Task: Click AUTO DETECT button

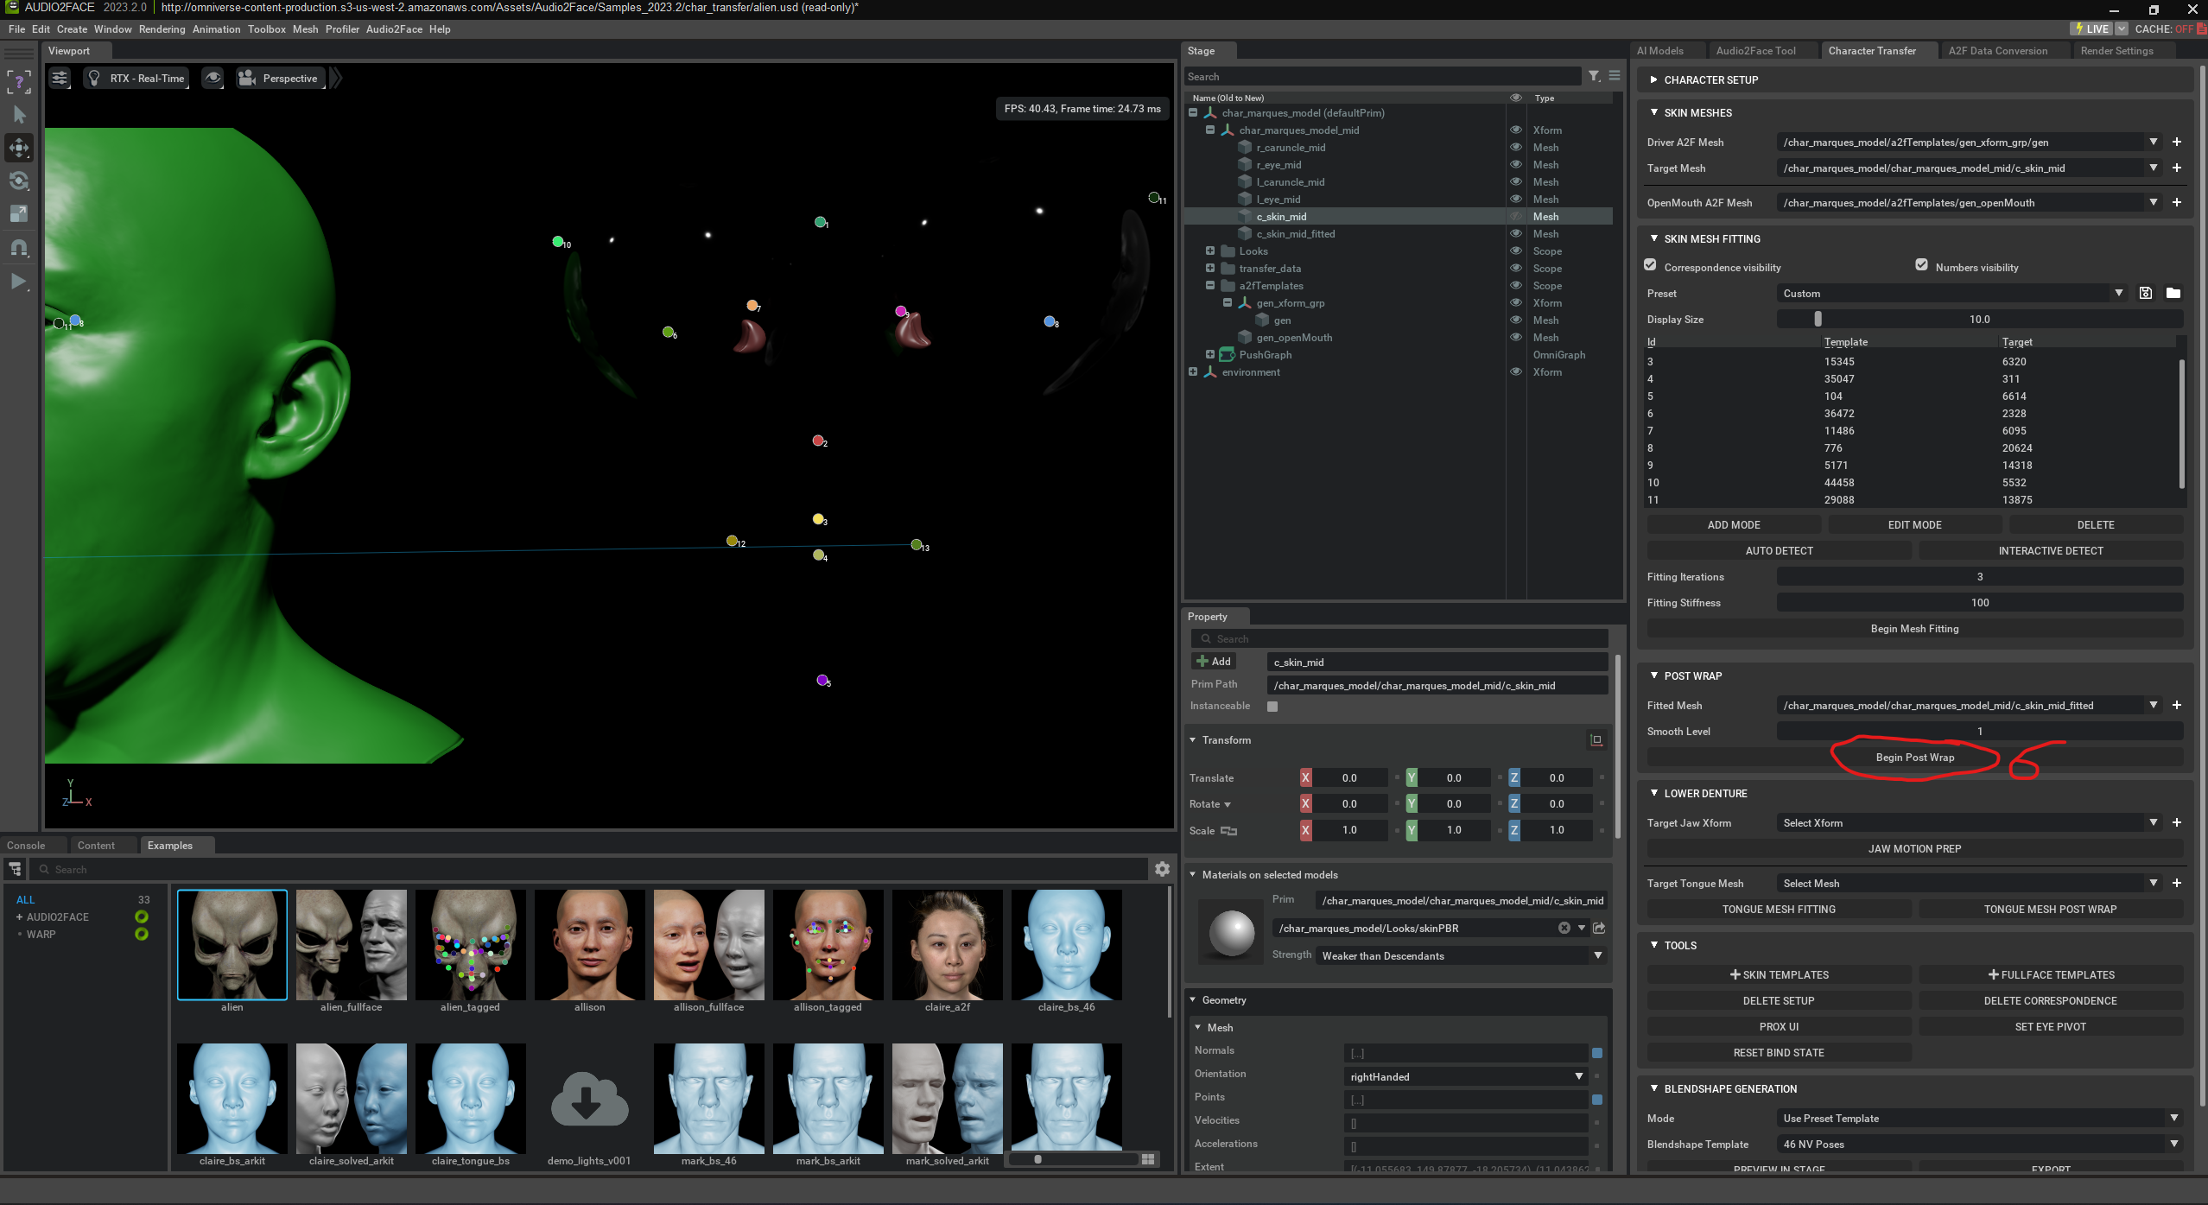Action: click(x=1778, y=550)
